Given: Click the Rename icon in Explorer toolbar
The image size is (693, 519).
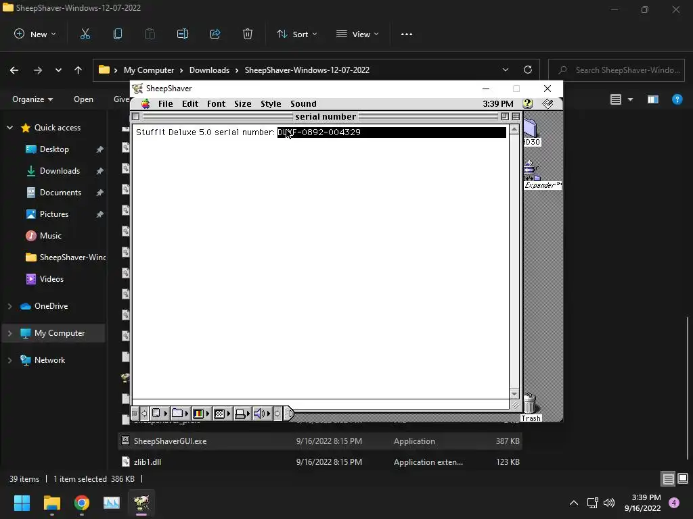Looking at the screenshot, I should (183, 34).
